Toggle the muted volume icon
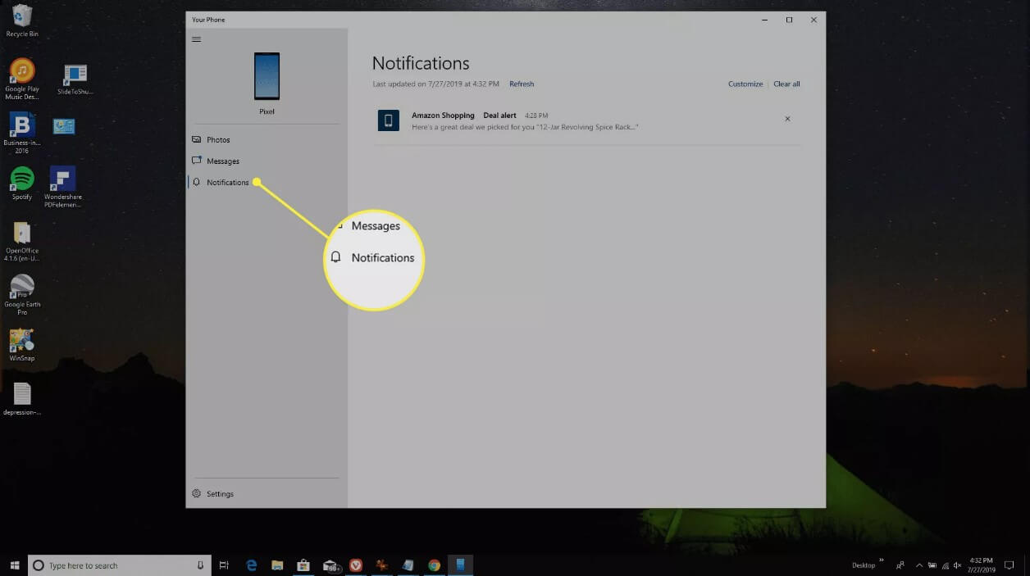This screenshot has width=1030, height=576. [x=957, y=565]
